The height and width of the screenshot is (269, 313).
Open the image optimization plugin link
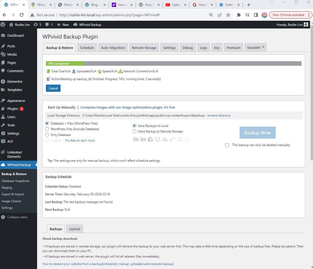pyautogui.click(x=128, y=107)
